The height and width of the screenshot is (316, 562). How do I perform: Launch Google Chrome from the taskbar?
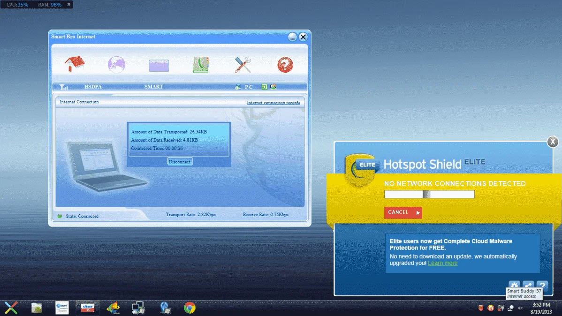click(x=190, y=308)
